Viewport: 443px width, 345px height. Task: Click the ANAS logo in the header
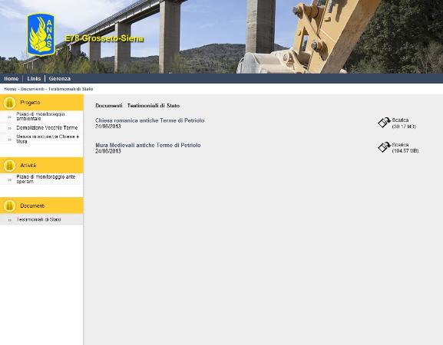[41, 34]
